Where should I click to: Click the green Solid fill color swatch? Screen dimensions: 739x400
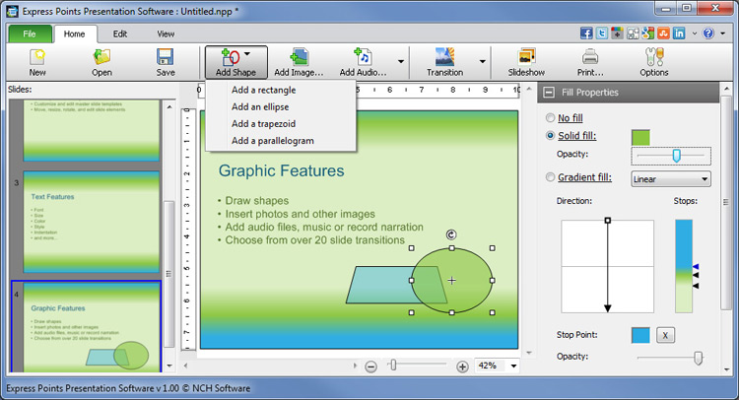point(640,136)
